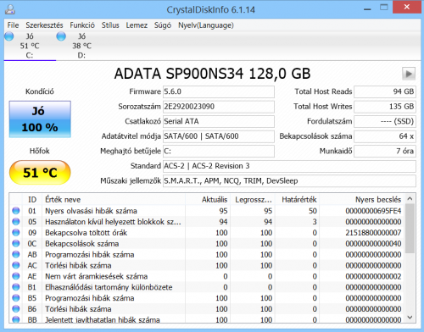Click status dot for attribute 0C
Screen dimensions: 424x332
16,243
